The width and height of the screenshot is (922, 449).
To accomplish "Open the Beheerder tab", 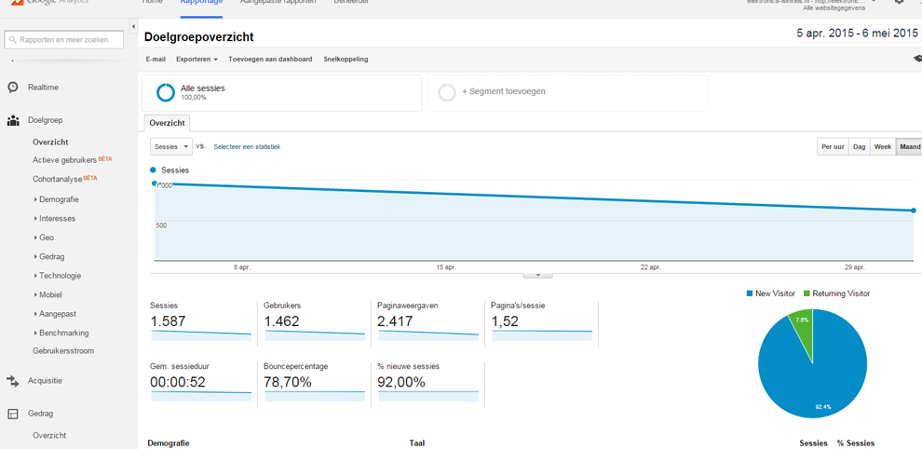I will (351, 2).
